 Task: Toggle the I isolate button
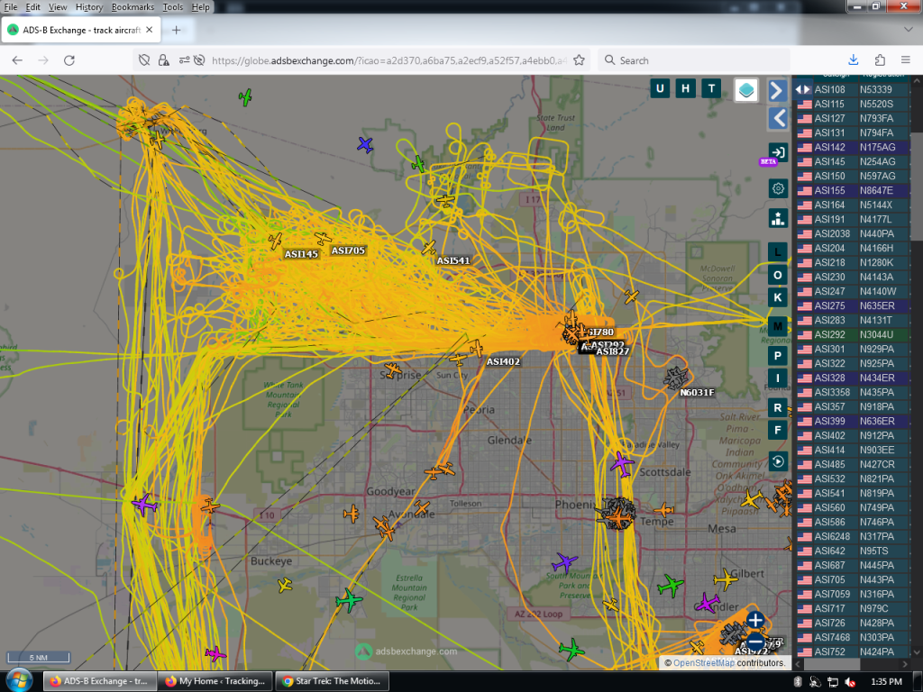click(778, 378)
